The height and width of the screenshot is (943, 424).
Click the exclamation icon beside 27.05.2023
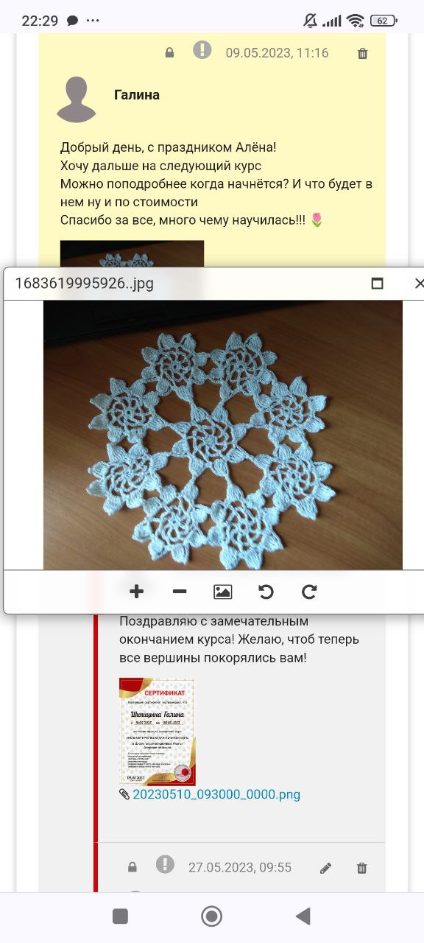(x=165, y=865)
